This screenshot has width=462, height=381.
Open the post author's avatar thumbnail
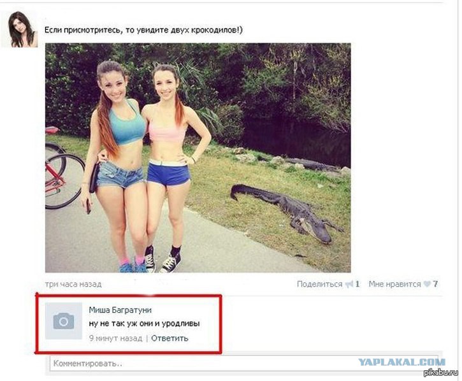(x=20, y=29)
